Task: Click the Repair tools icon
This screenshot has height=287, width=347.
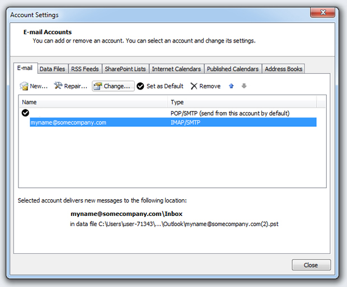Action: pos(58,86)
